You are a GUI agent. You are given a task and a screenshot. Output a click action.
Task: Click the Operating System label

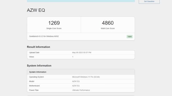coord(37,77)
